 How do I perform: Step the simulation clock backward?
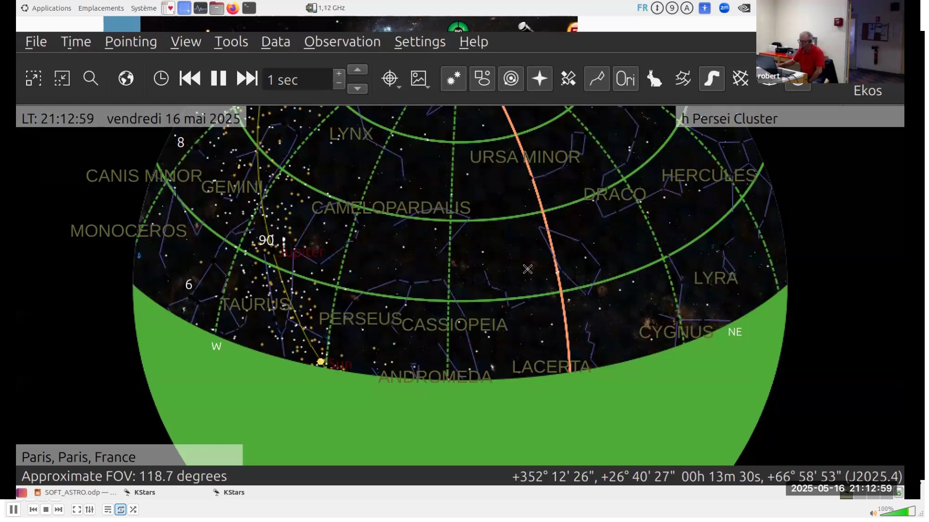pos(190,78)
